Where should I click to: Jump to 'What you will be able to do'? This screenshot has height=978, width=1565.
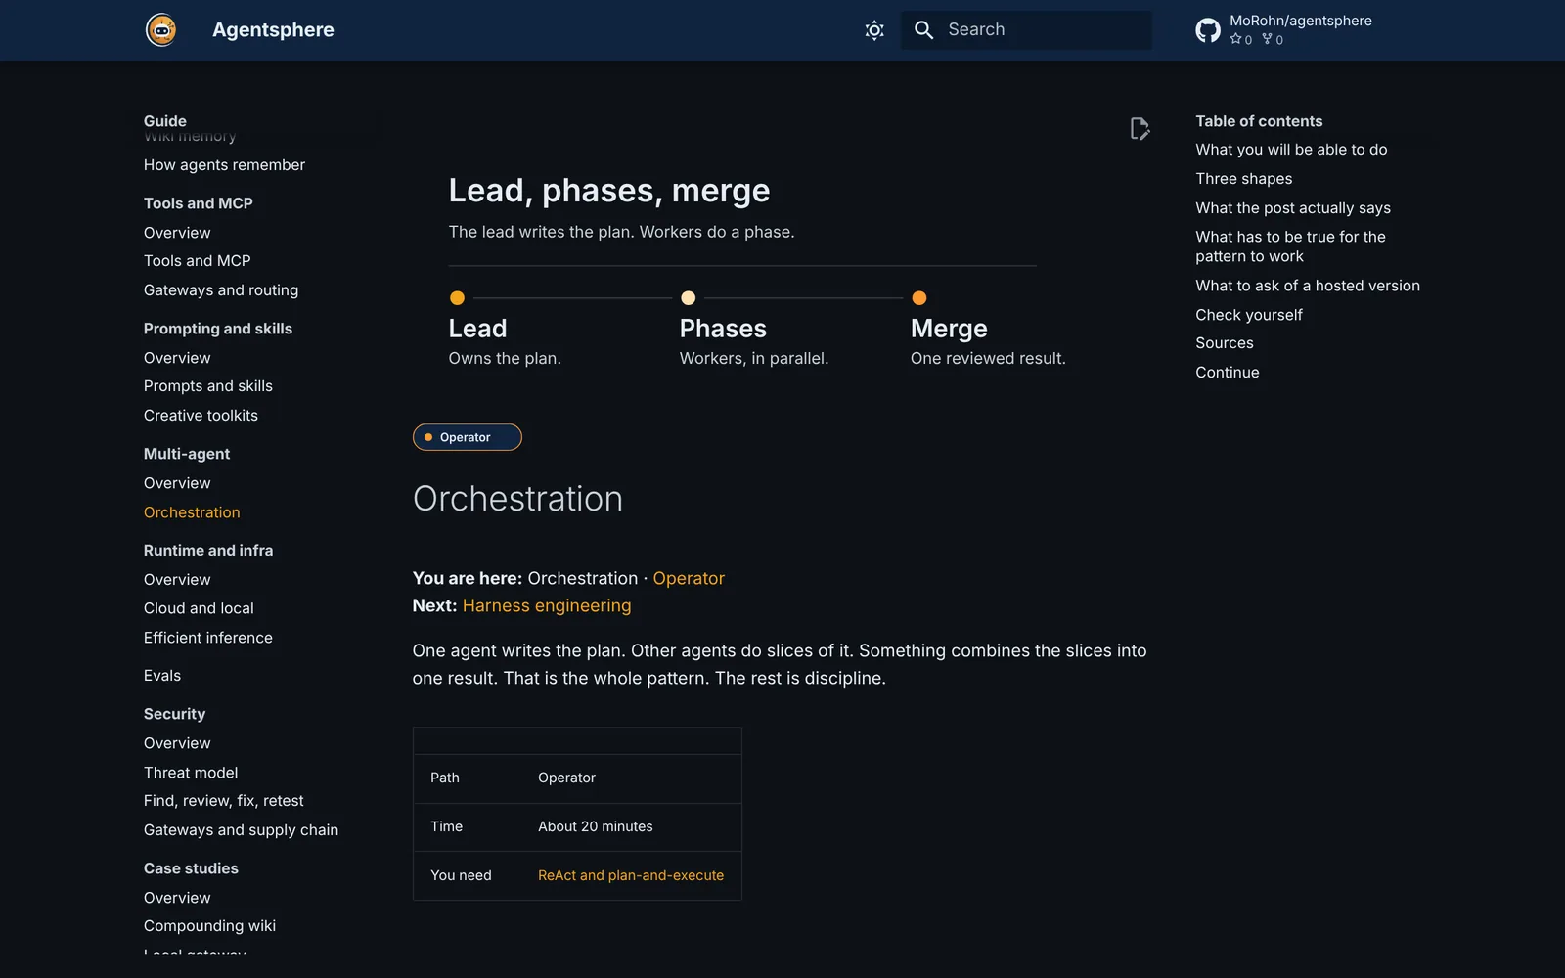coord(1291,150)
